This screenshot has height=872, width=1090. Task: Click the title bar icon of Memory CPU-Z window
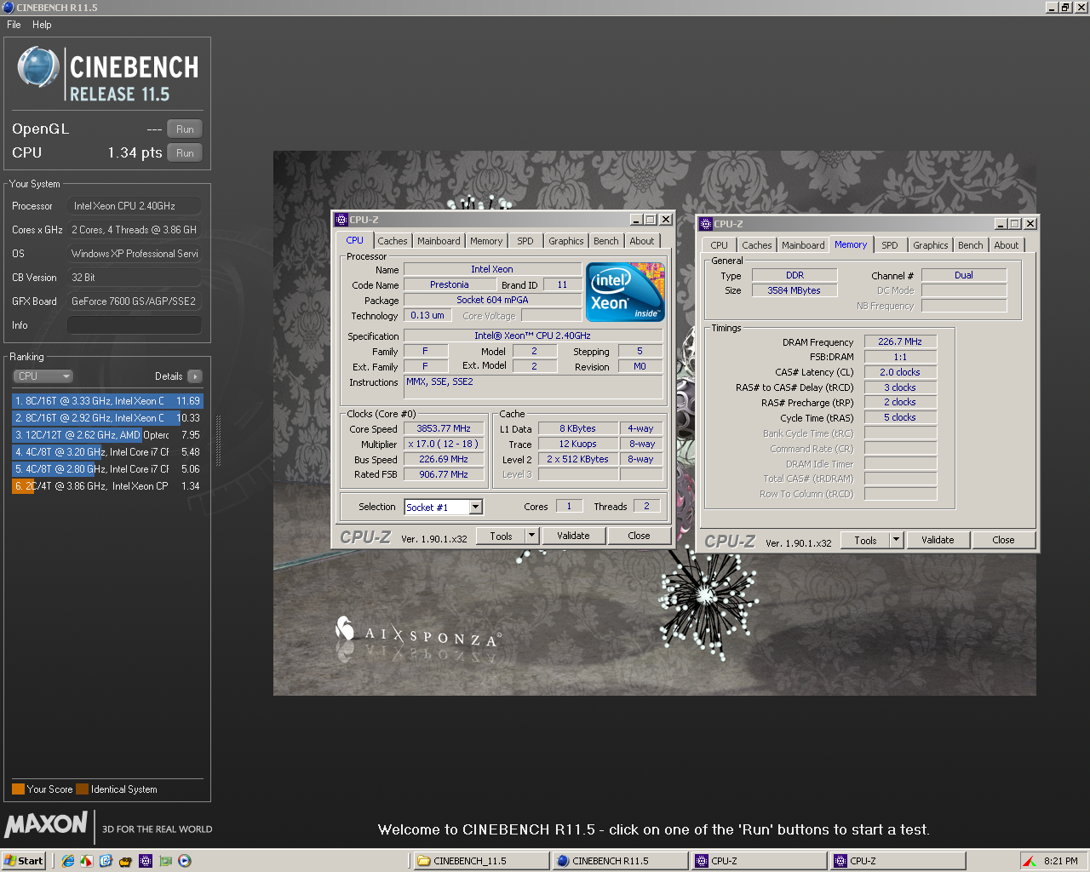pyautogui.click(x=706, y=224)
